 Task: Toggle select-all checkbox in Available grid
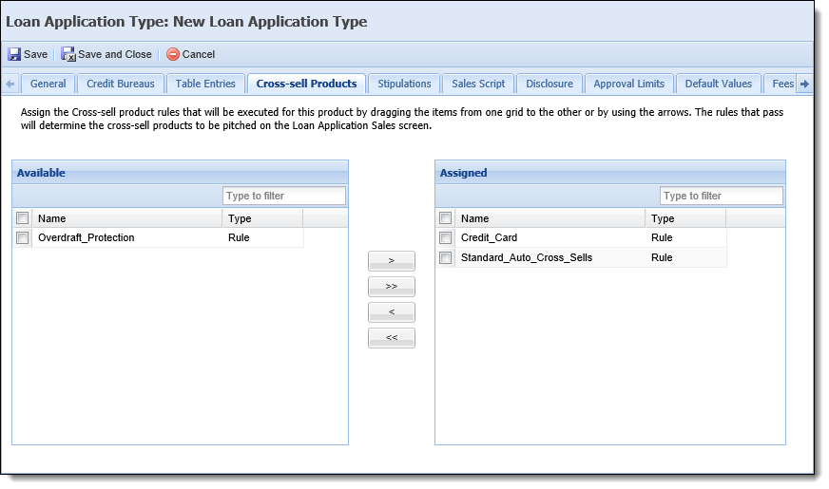22,218
